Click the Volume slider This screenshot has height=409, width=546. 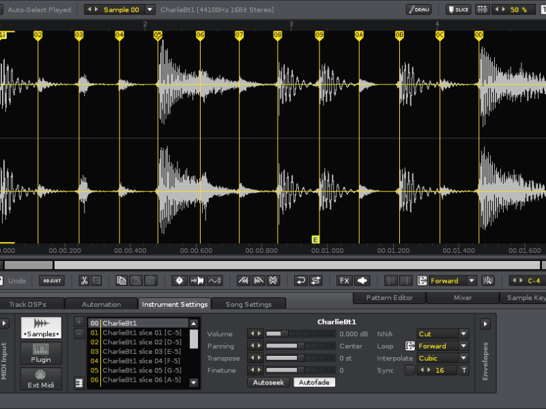(300, 334)
